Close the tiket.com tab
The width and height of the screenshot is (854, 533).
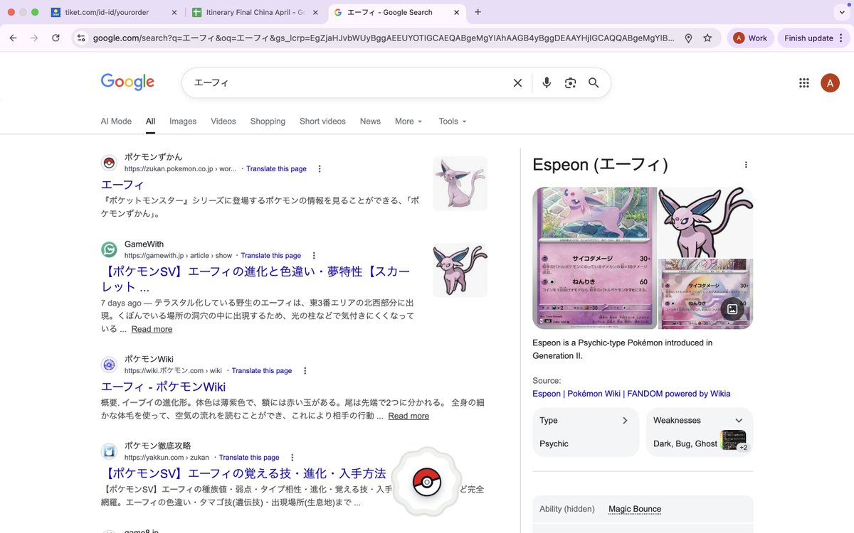(x=174, y=13)
